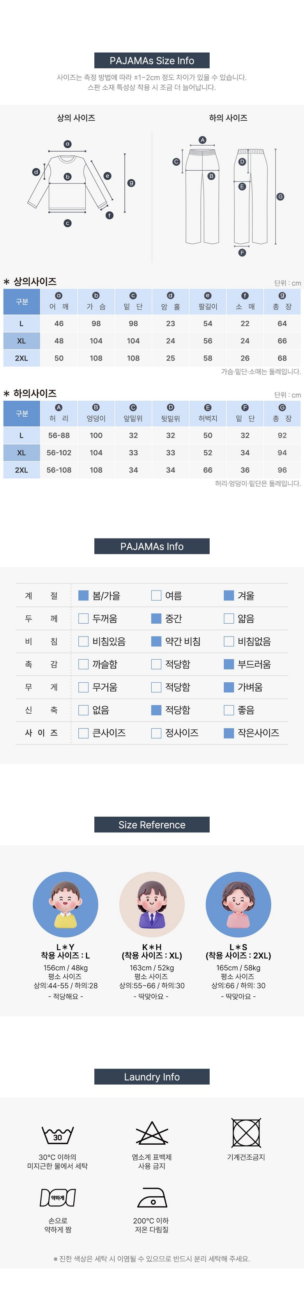The image size is (304, 1313).
Task: Check the 두꺼움 thickness checkbox
Action: tap(83, 618)
